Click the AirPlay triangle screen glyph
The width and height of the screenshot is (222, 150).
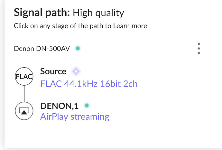pyautogui.click(x=24, y=111)
